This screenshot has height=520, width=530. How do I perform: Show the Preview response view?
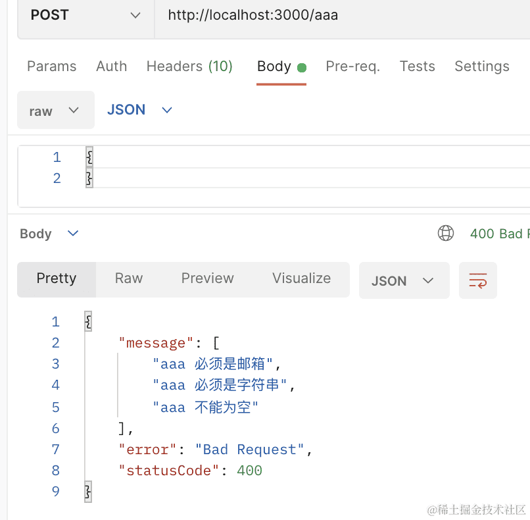coord(207,278)
